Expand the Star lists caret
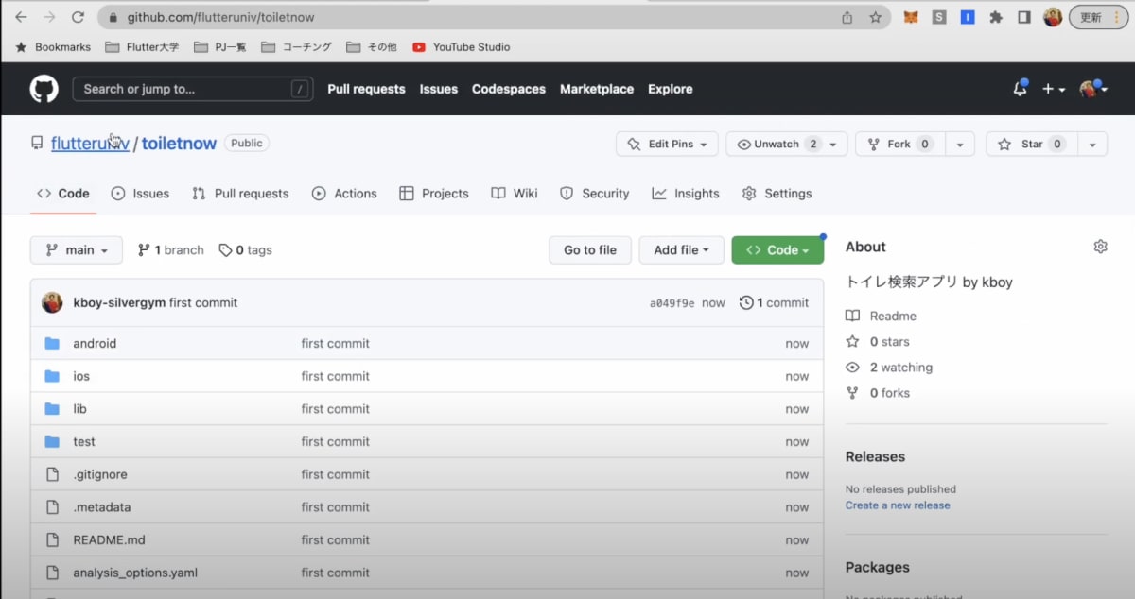 (x=1091, y=144)
